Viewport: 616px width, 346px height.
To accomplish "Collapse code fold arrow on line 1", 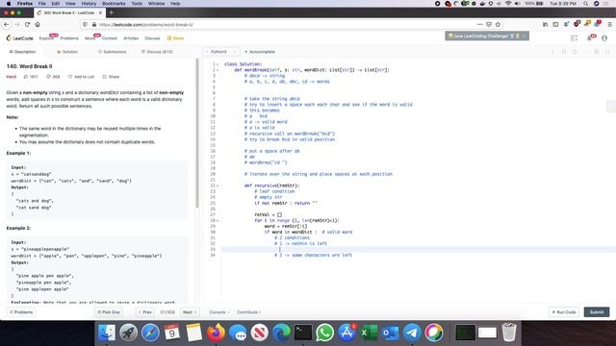I will click(x=218, y=64).
